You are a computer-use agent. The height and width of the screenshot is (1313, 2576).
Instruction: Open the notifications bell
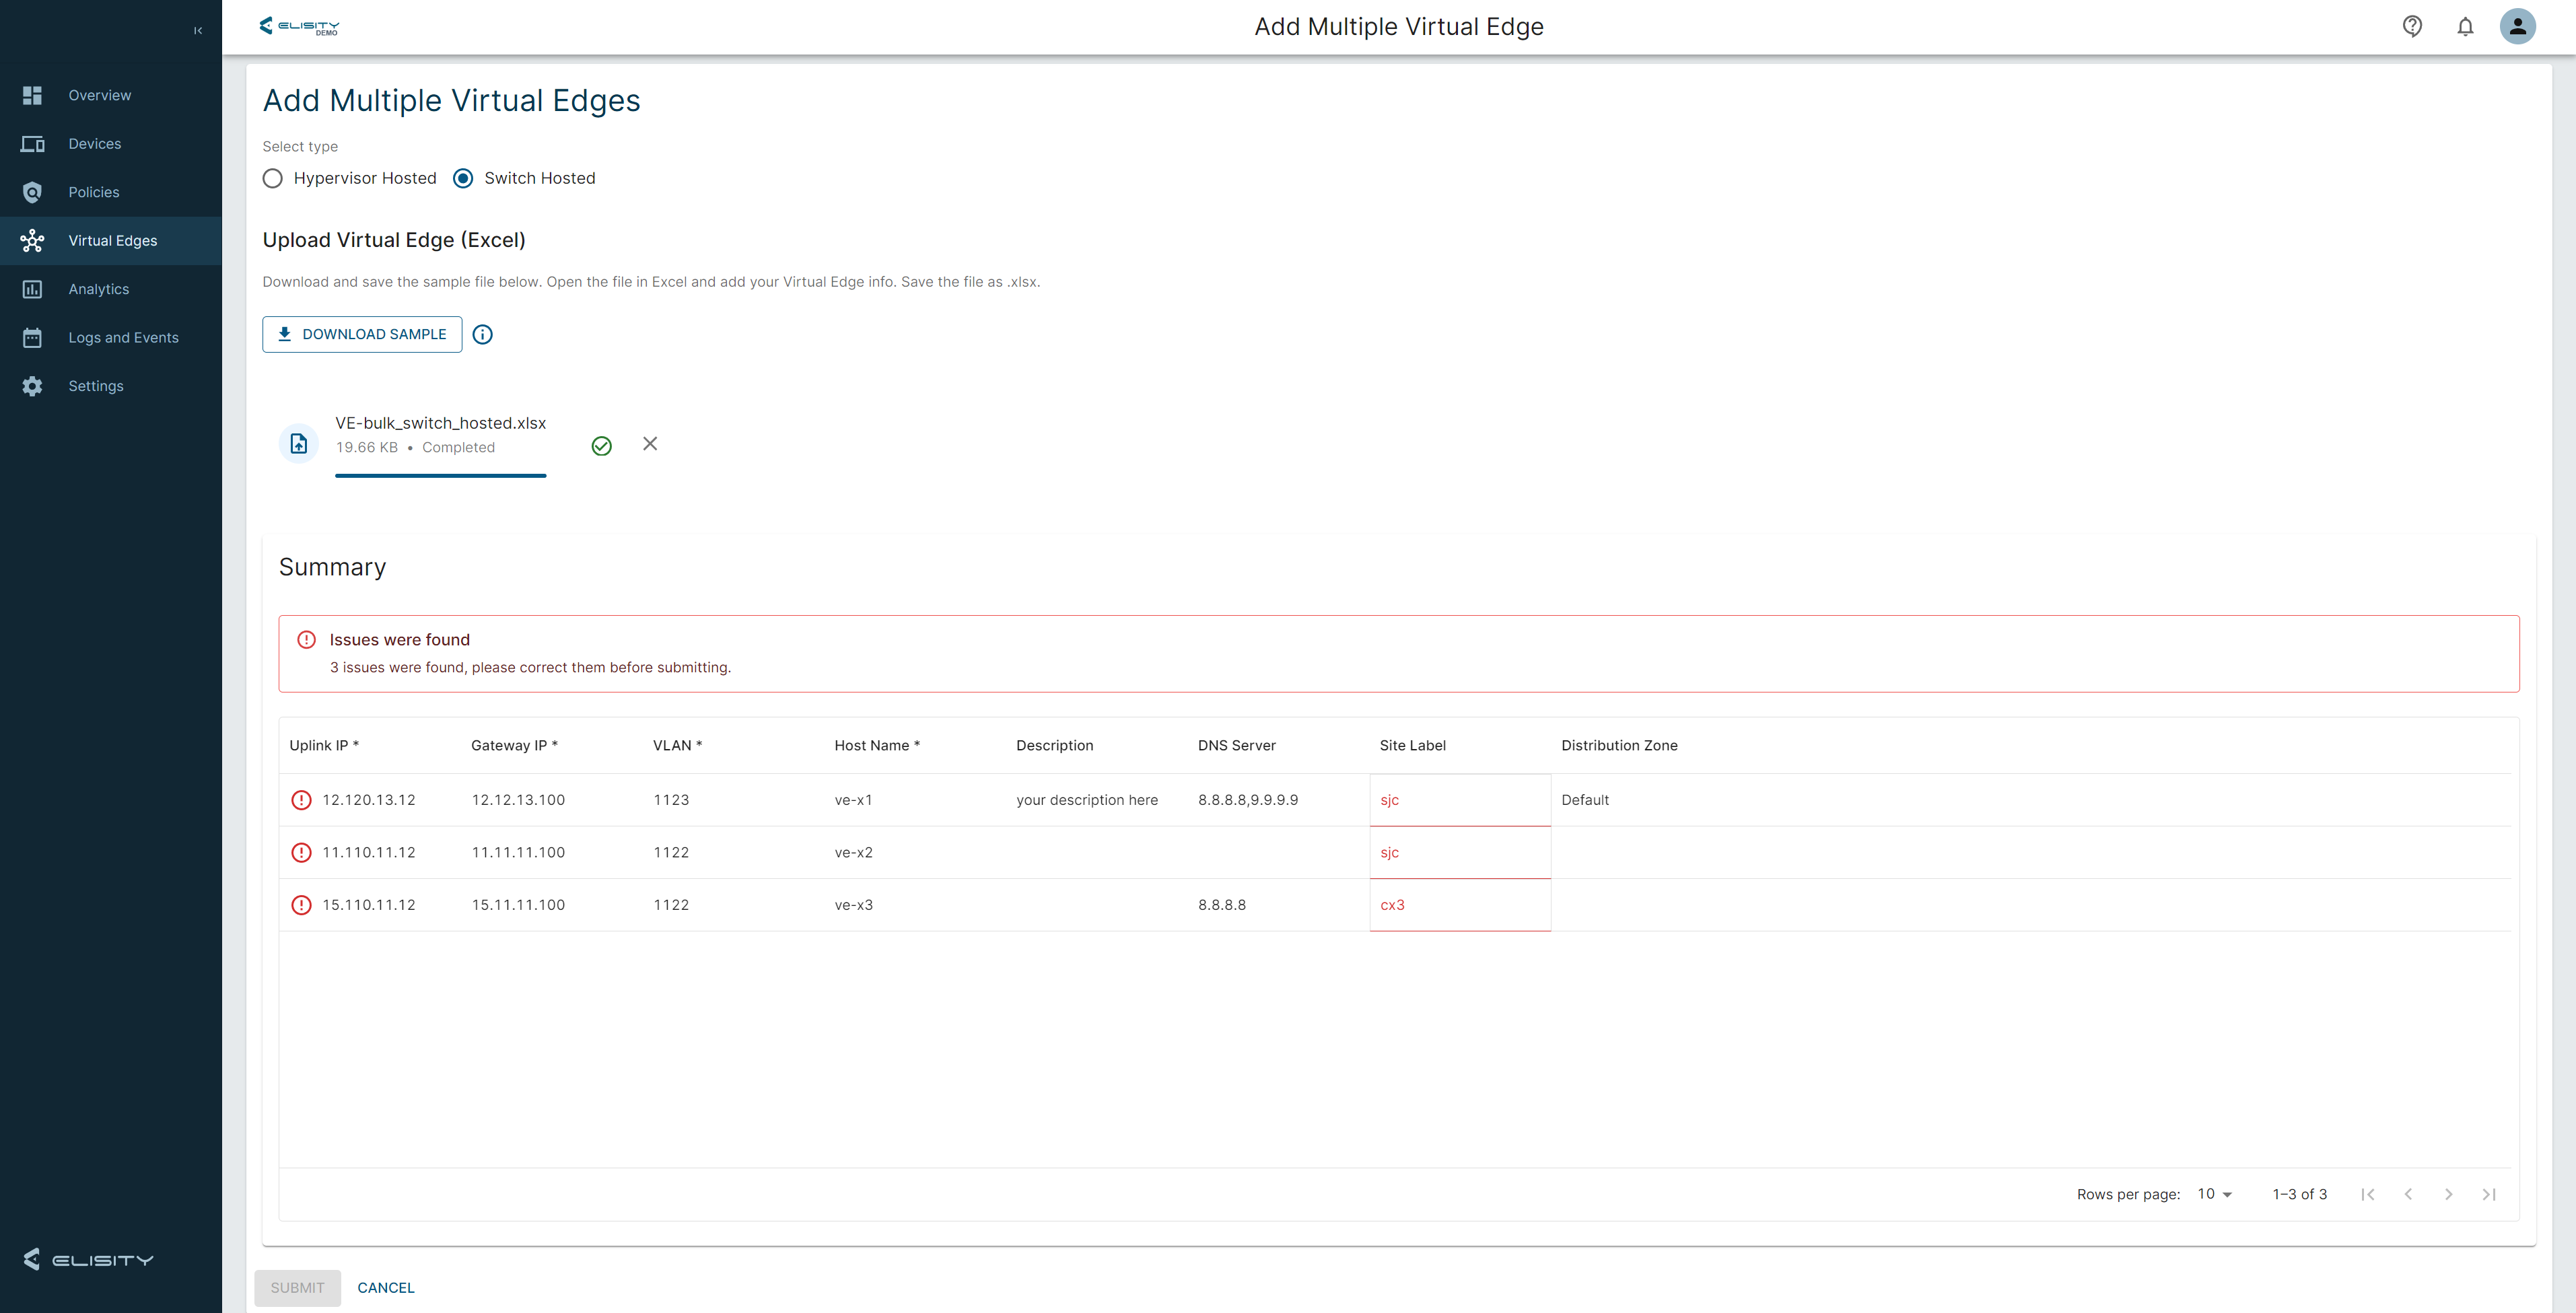(x=2465, y=27)
